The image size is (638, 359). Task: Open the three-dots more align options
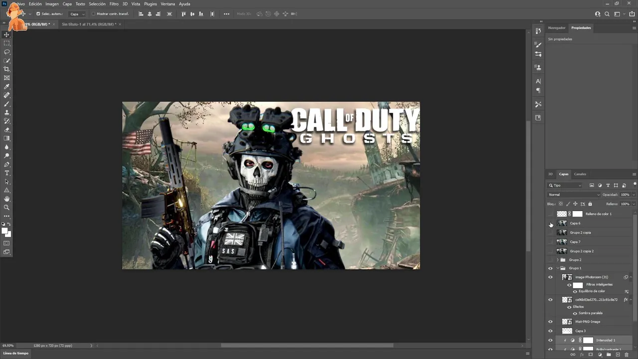click(227, 14)
